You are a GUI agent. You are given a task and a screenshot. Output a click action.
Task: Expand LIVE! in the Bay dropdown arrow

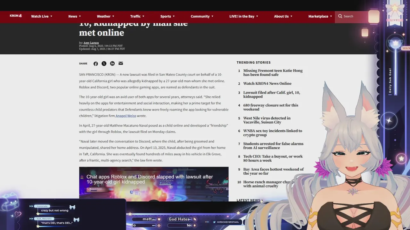click(x=257, y=16)
